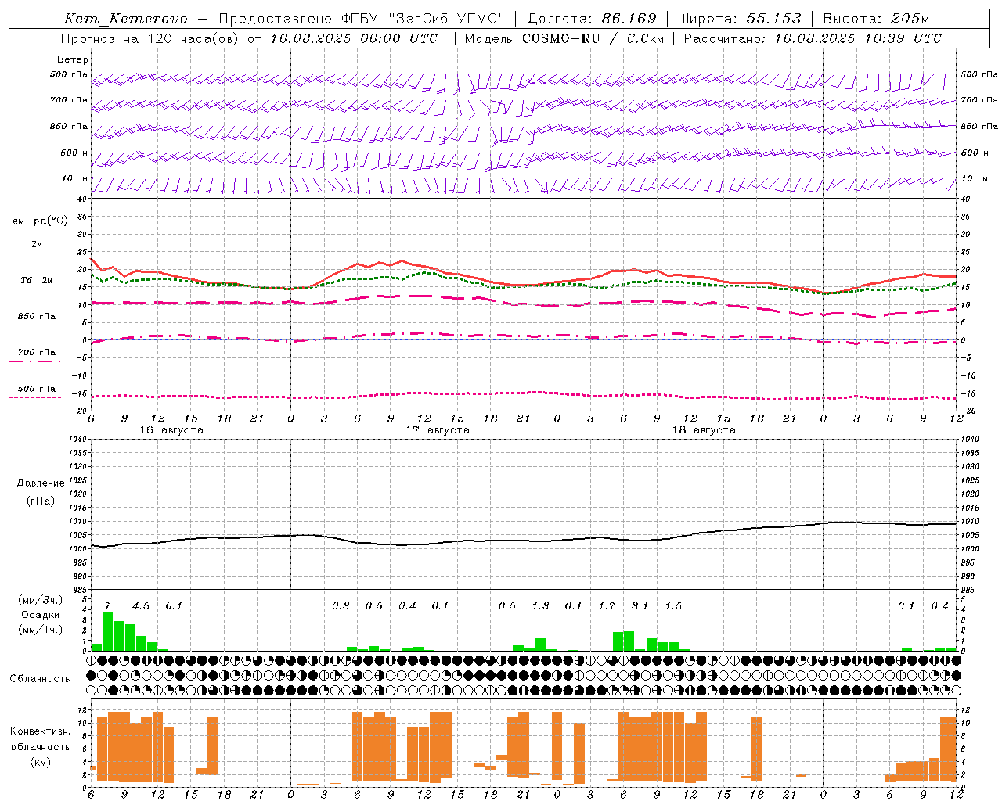Click the 7 precipitation total value
Viewport: 1002px width, 801px height.
tap(107, 605)
